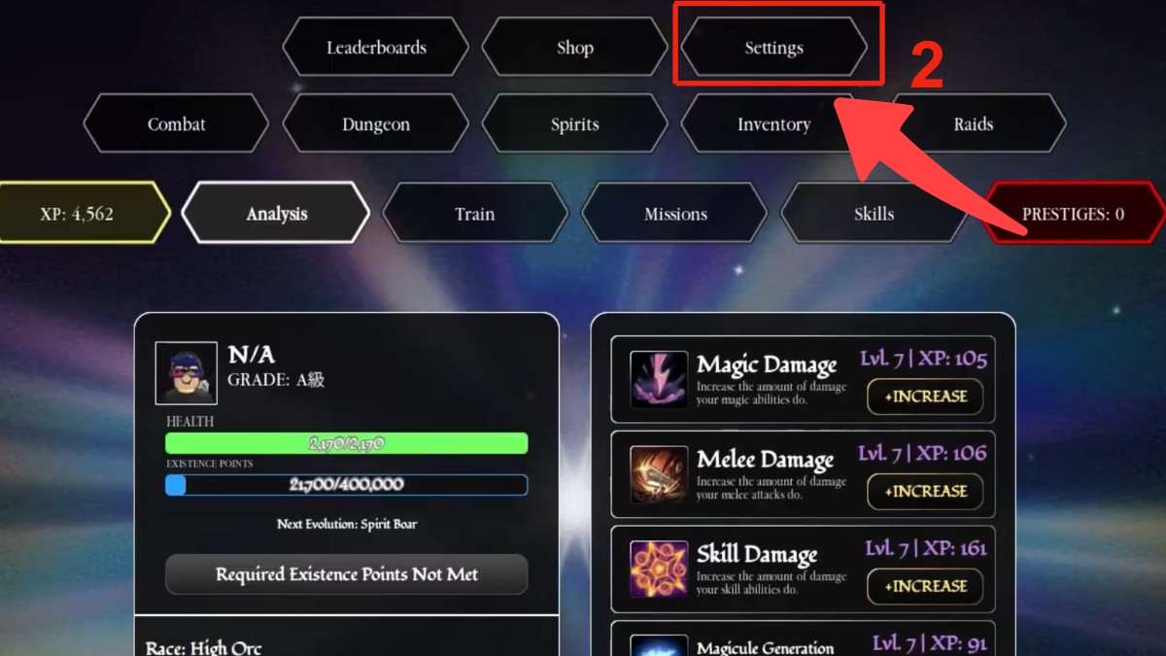Increase the Melee Damage stat

click(x=925, y=492)
